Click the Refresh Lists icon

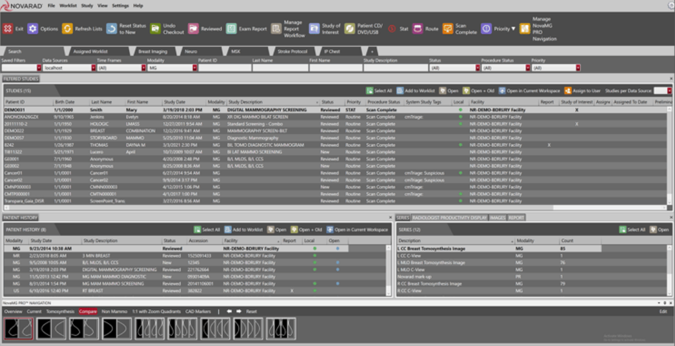67,29
